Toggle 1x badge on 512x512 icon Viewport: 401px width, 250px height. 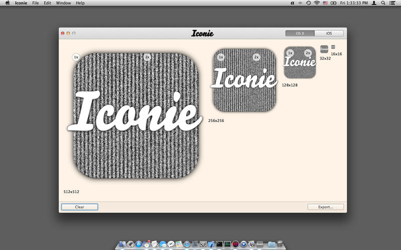click(76, 57)
